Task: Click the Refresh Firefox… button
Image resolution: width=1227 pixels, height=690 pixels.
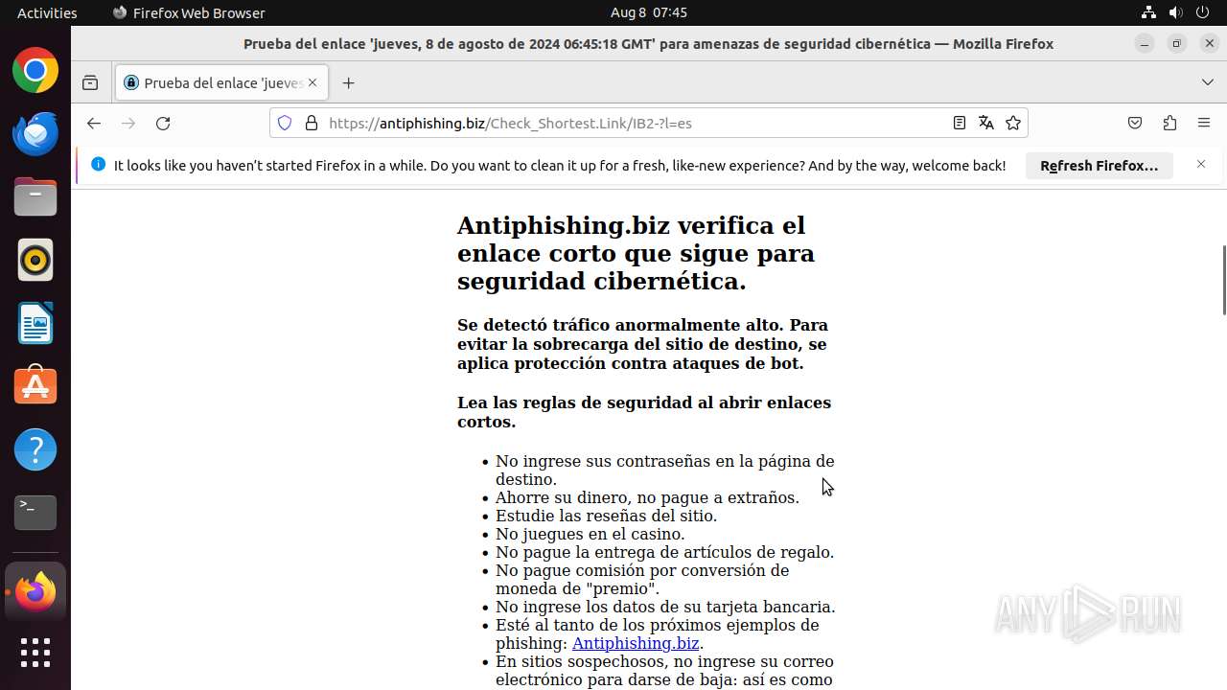Action: pos(1100,166)
